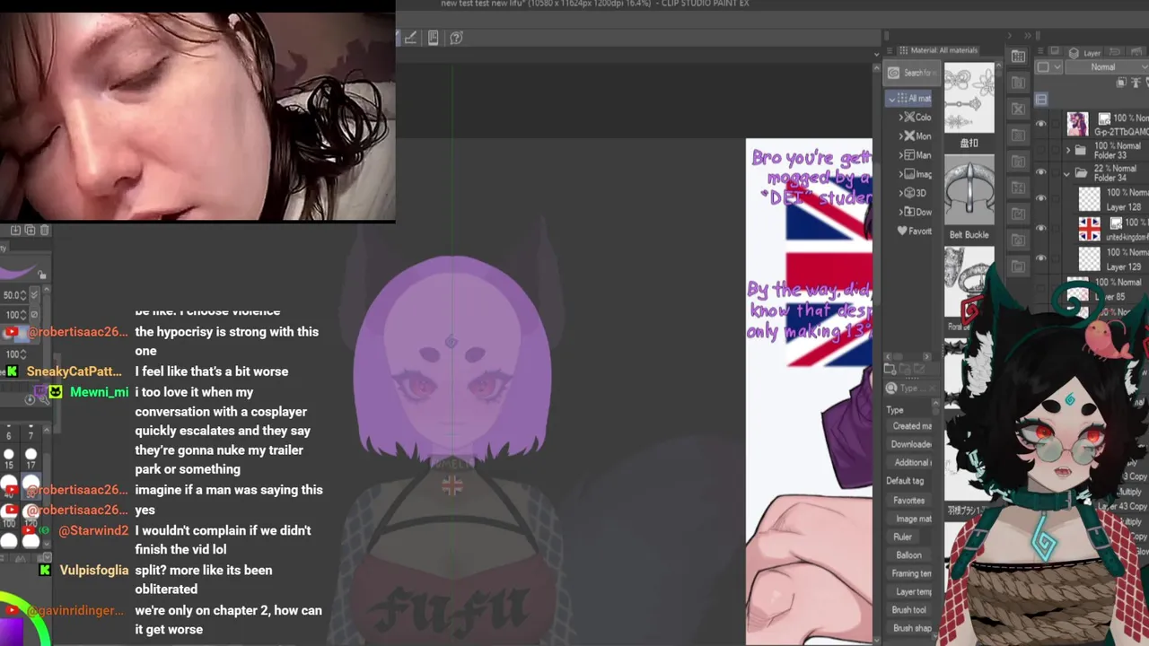The height and width of the screenshot is (646, 1149).
Task: Click the trash delete icon in left panel header
Action: click(45, 231)
